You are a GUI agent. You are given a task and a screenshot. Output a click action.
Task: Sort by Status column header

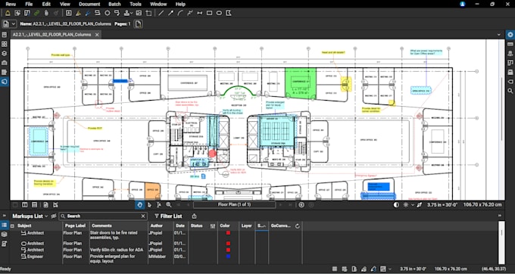pos(197,226)
